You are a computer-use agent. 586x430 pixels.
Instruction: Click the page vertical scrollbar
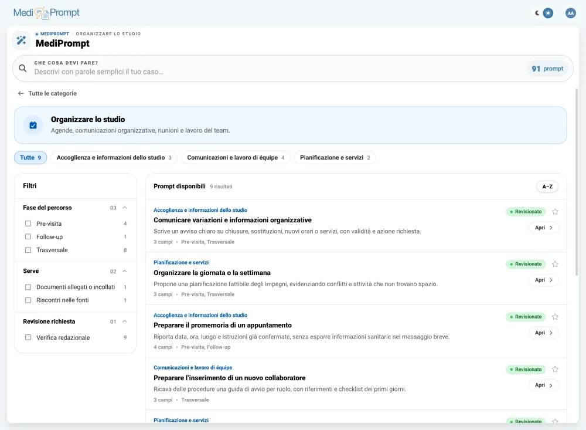point(577,182)
